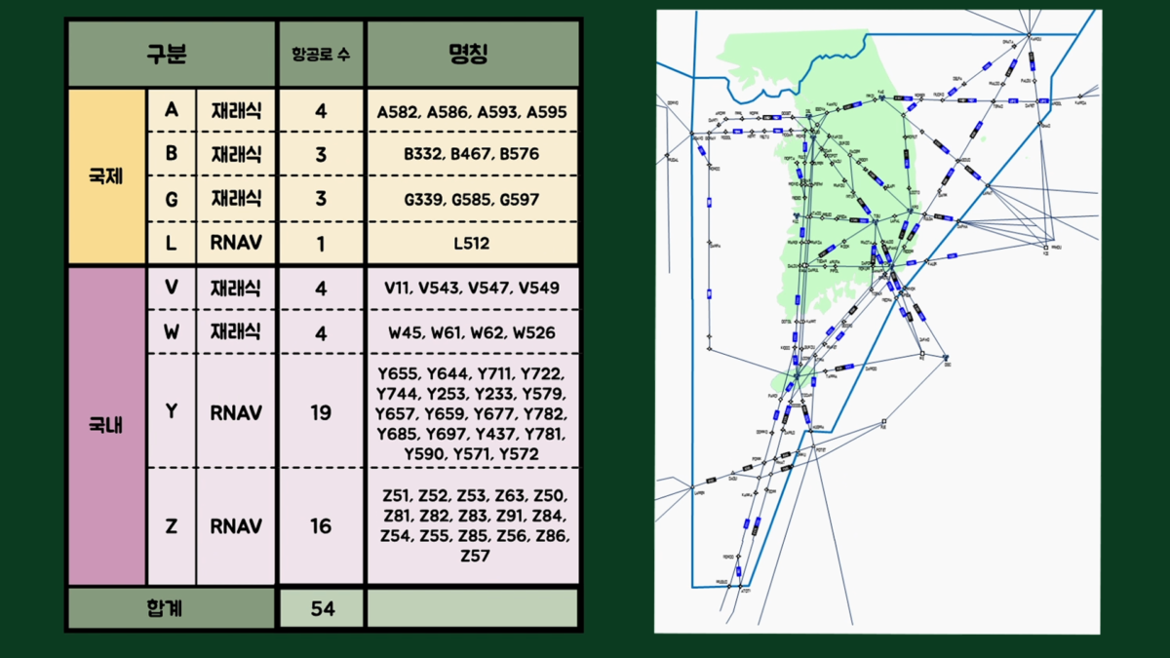This screenshot has width=1170, height=658.
Task: Select the Z-route names list starting with Z51
Action: point(472,525)
